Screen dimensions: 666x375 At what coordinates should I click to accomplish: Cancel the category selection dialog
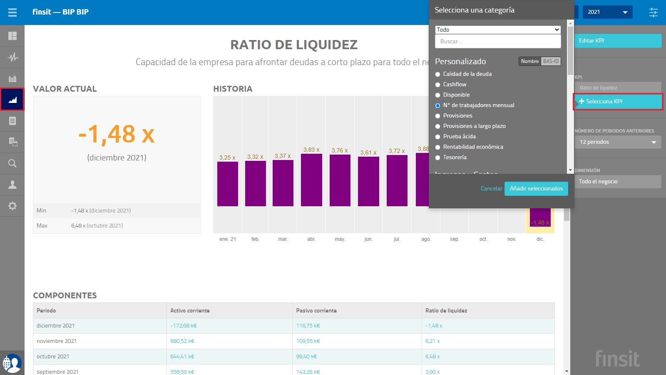coord(491,189)
